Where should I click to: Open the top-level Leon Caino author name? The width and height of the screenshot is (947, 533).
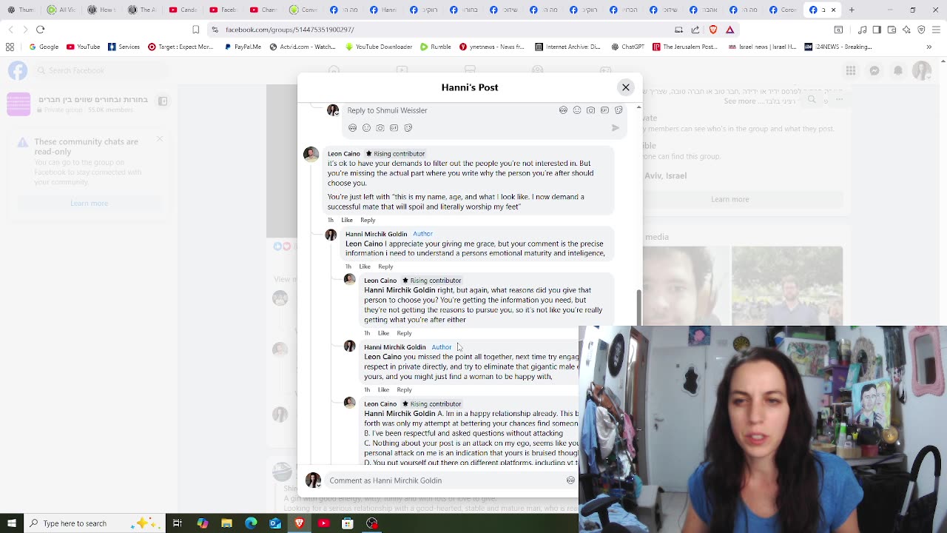coord(343,154)
